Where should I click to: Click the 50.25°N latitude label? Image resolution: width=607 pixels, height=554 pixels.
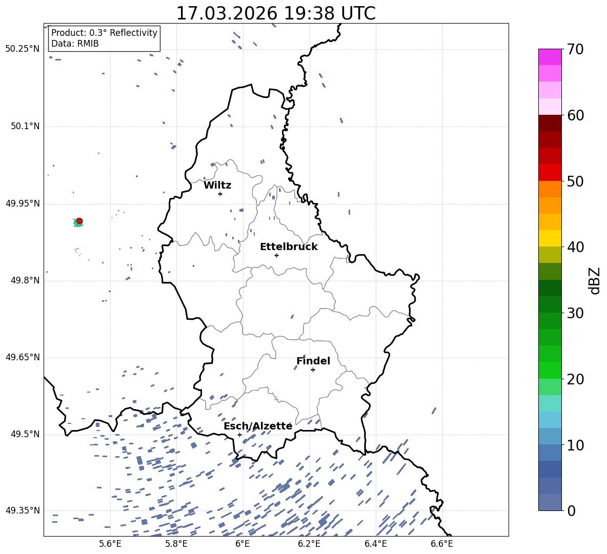(23, 49)
